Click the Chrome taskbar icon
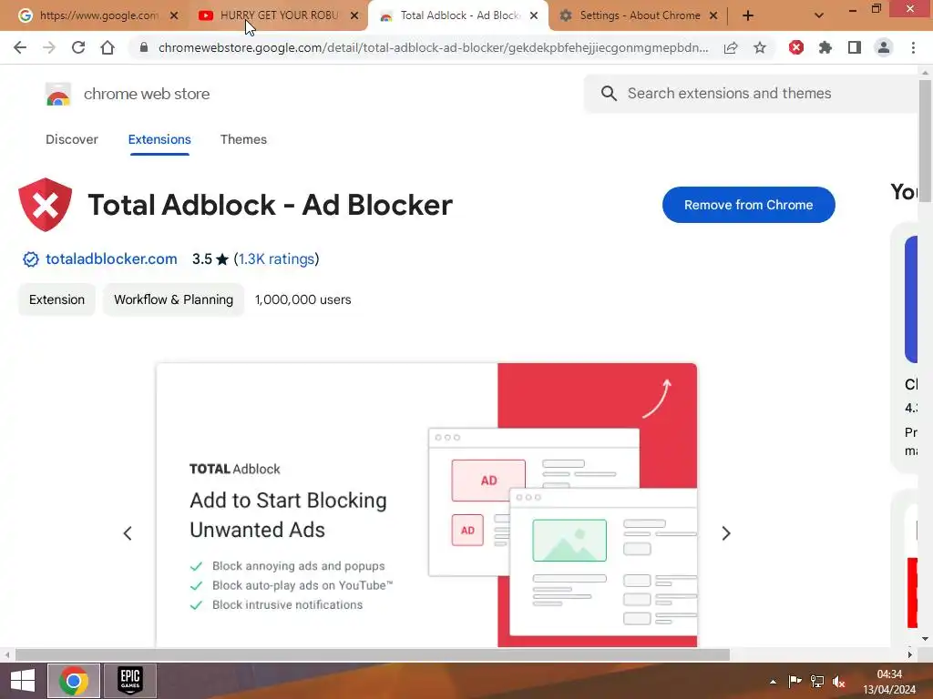The width and height of the screenshot is (933, 699). click(x=74, y=681)
